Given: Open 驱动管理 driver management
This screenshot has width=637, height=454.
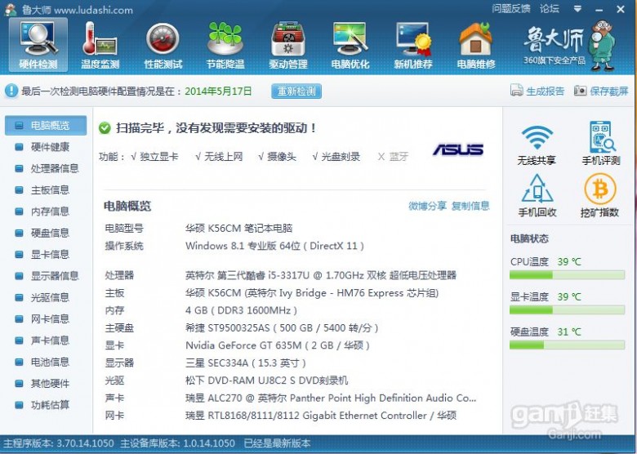Looking at the screenshot, I should [x=288, y=45].
